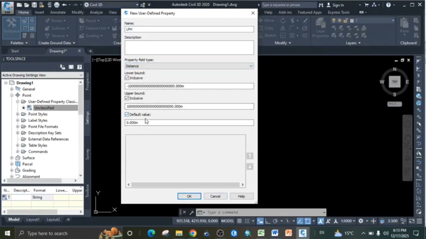Open the Insert ribbon tab
The height and width of the screenshot is (239, 426).
click(x=39, y=12)
